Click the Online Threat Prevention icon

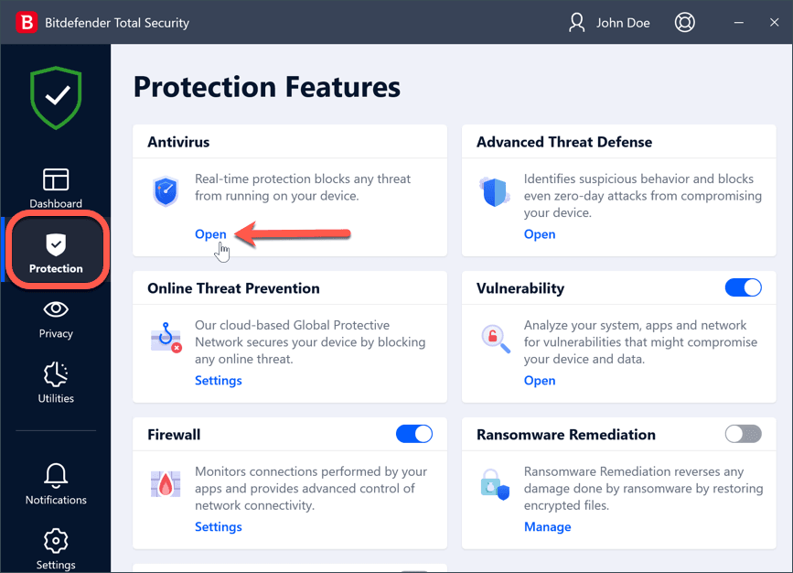[166, 339]
